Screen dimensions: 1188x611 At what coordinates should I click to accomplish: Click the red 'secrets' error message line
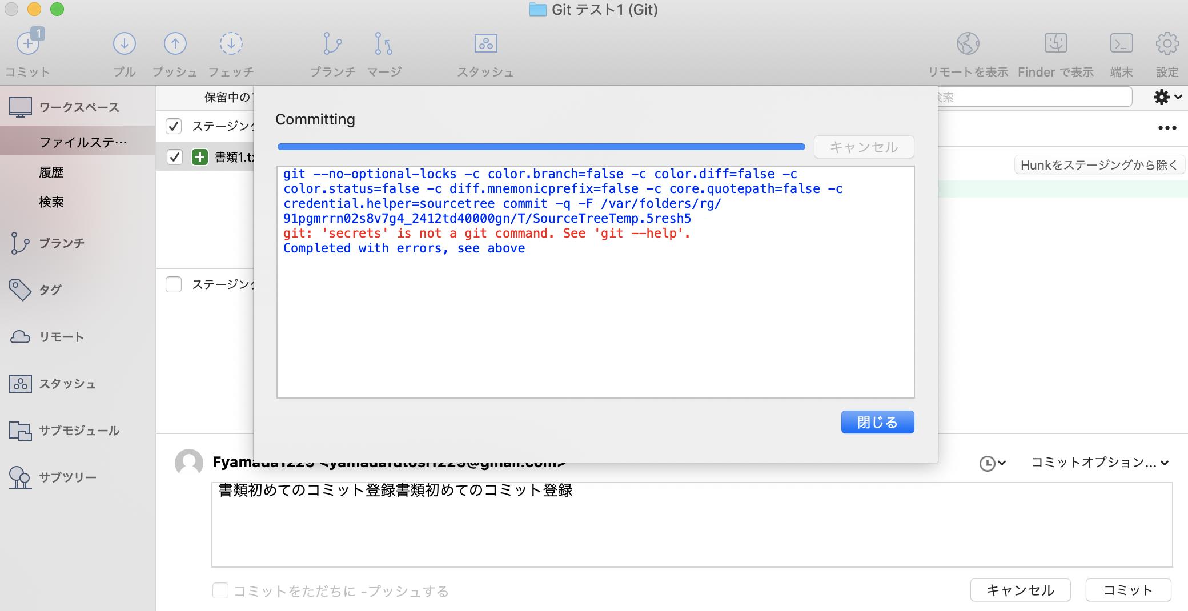point(487,233)
